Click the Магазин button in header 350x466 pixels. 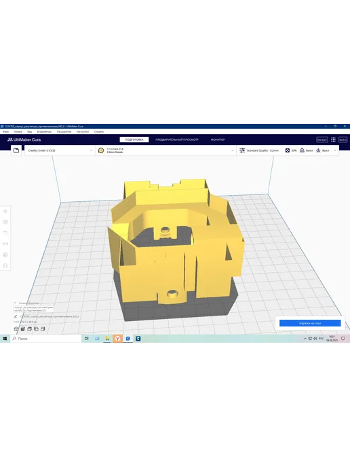tap(322, 140)
